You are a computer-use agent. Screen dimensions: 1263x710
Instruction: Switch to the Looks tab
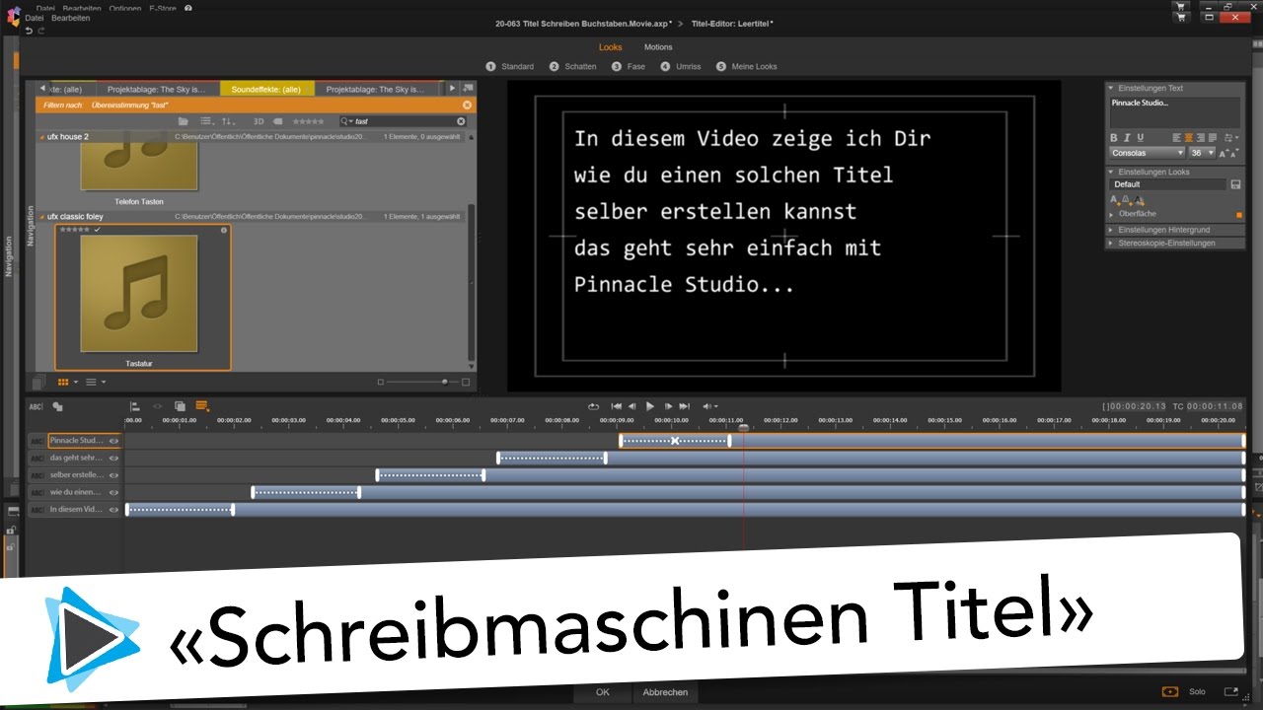[x=611, y=47]
